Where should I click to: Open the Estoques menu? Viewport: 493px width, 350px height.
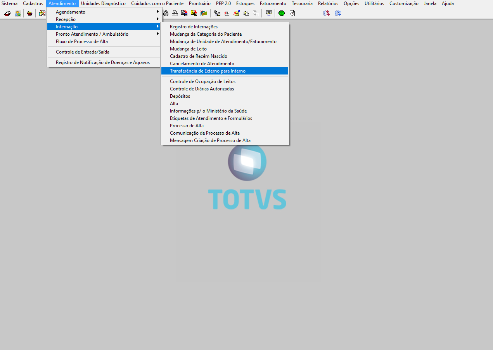245,3
